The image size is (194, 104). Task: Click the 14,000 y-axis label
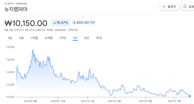point(10,72)
